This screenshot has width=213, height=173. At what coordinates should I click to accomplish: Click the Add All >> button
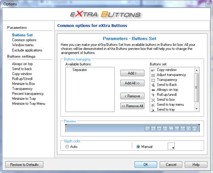(x=132, y=83)
